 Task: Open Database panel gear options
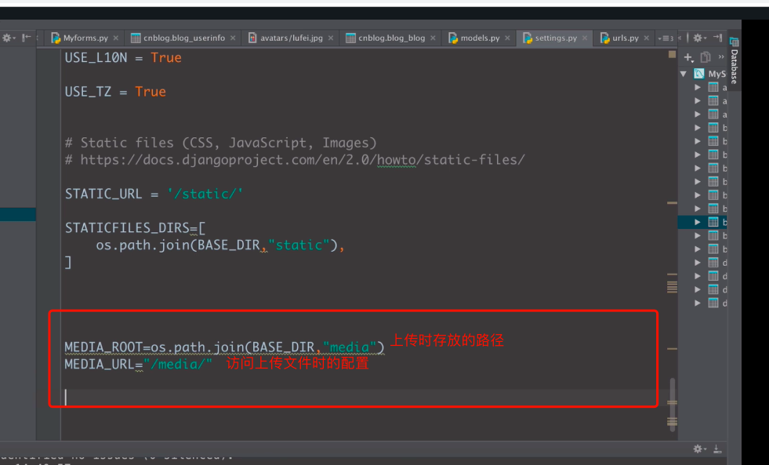coord(699,38)
